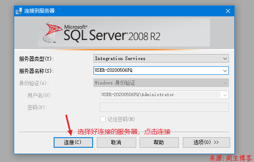Click the 密码 password field

coord(164,107)
